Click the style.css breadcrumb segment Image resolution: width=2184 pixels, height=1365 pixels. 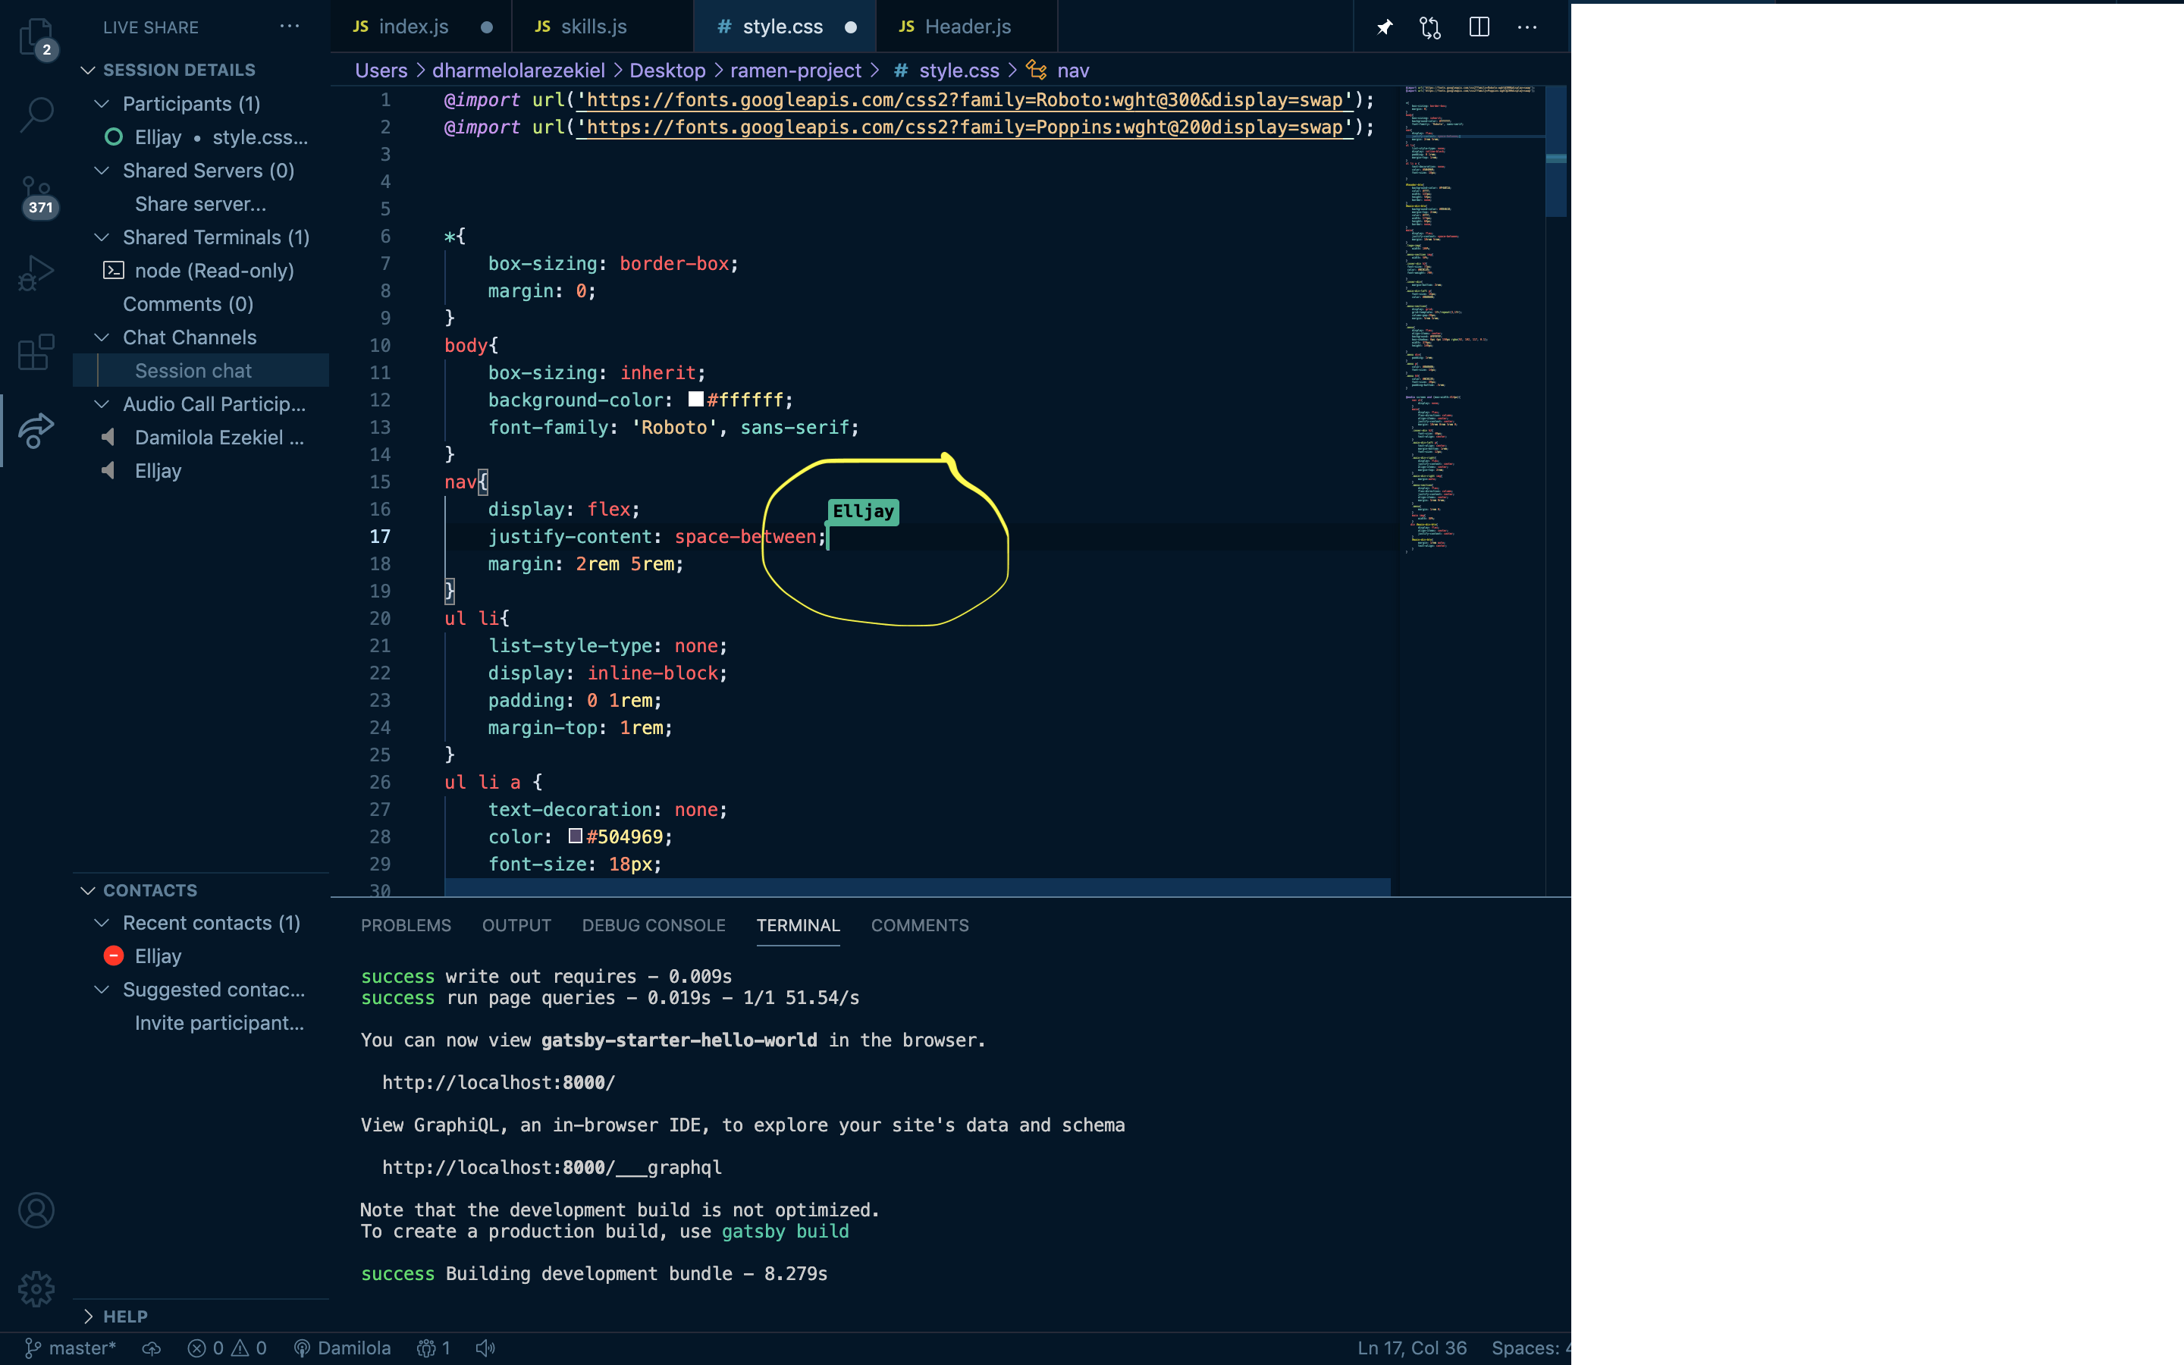pyautogui.click(x=959, y=71)
